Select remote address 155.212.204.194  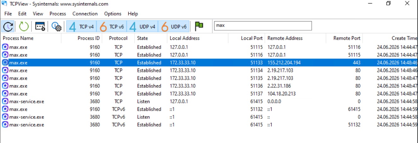click(284, 63)
